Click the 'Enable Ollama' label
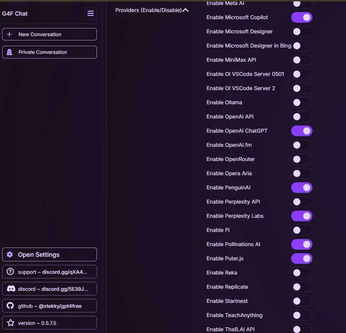The width and height of the screenshot is (346, 333). pos(224,102)
